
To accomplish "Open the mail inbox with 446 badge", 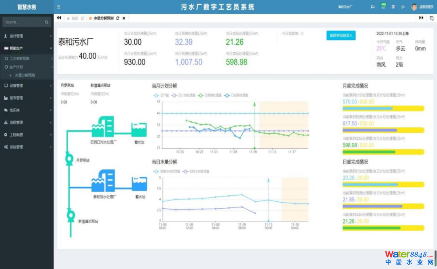I will click(x=383, y=6).
